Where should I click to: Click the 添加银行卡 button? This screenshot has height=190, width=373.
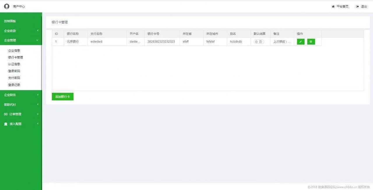[63, 97]
